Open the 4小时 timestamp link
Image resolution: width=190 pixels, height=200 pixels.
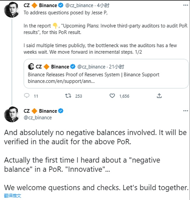103,5
